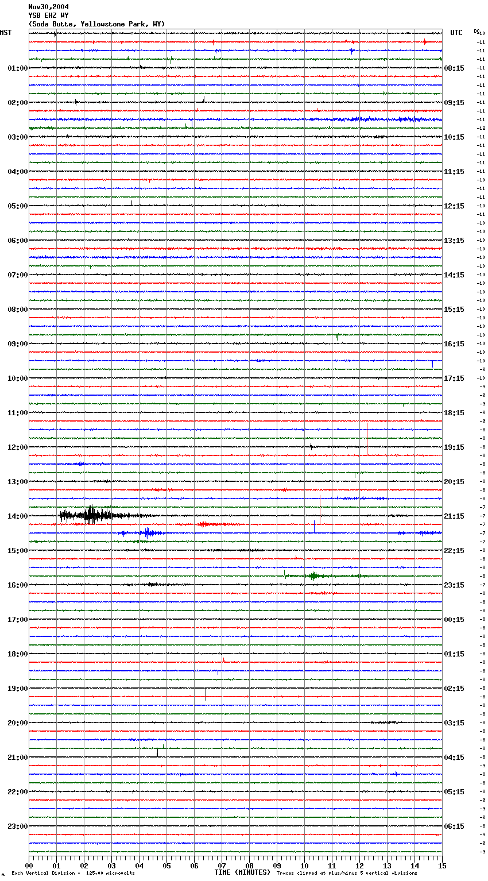
Task: Click the UTC time label "23:15"
Action: pos(454,585)
